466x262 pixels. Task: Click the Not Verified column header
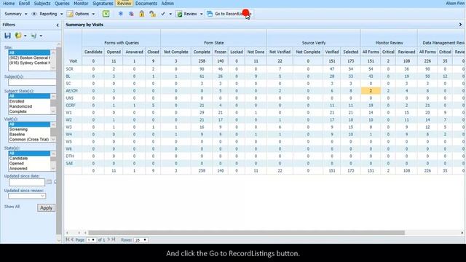280,52
